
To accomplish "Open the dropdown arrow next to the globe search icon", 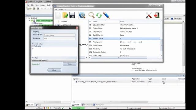I will [87, 15].
